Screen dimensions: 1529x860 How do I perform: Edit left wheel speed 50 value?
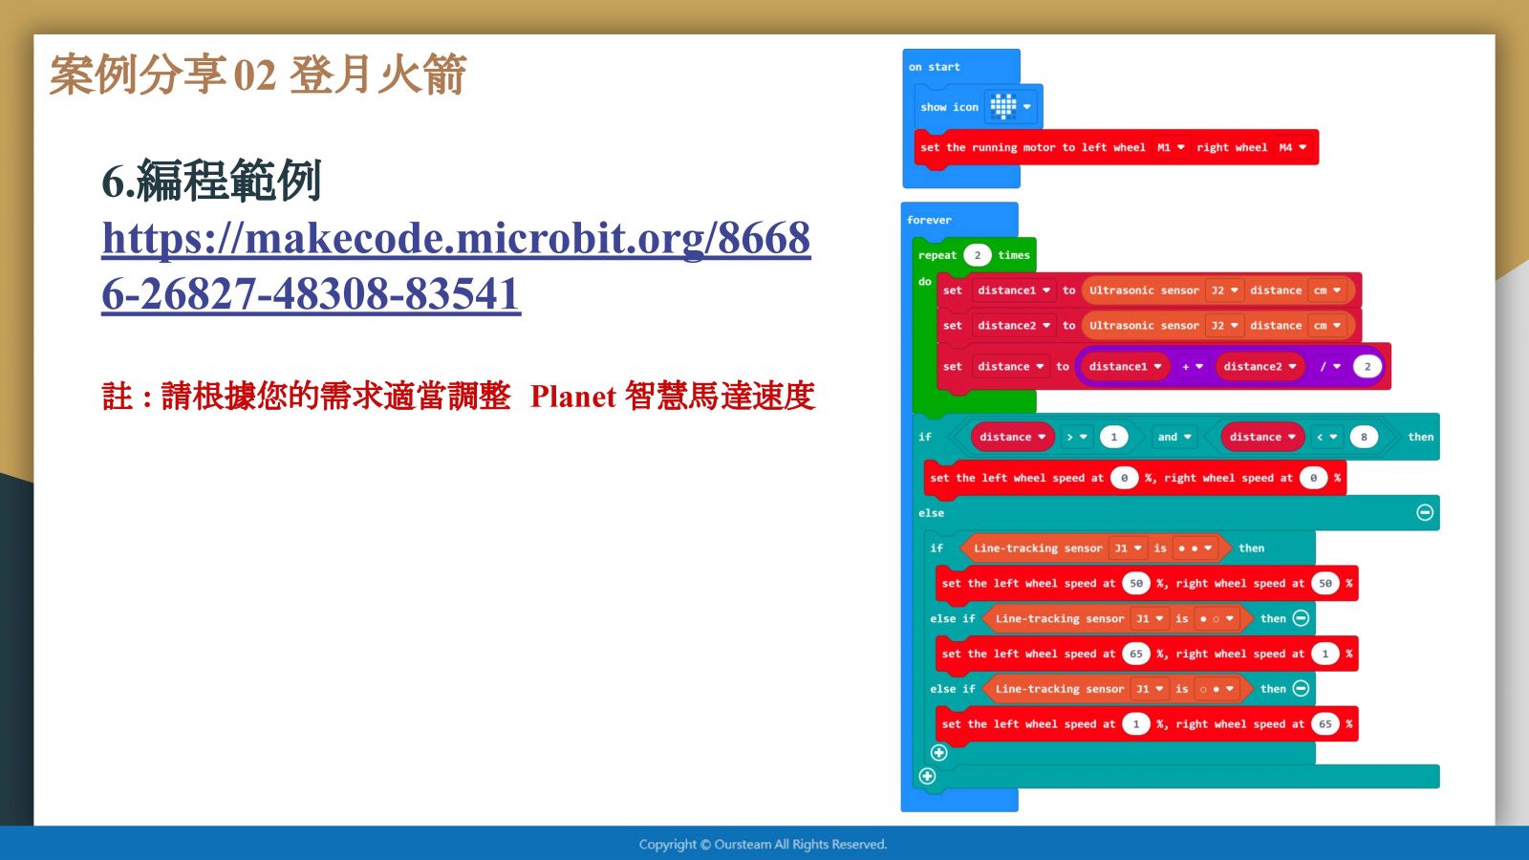[1136, 583]
